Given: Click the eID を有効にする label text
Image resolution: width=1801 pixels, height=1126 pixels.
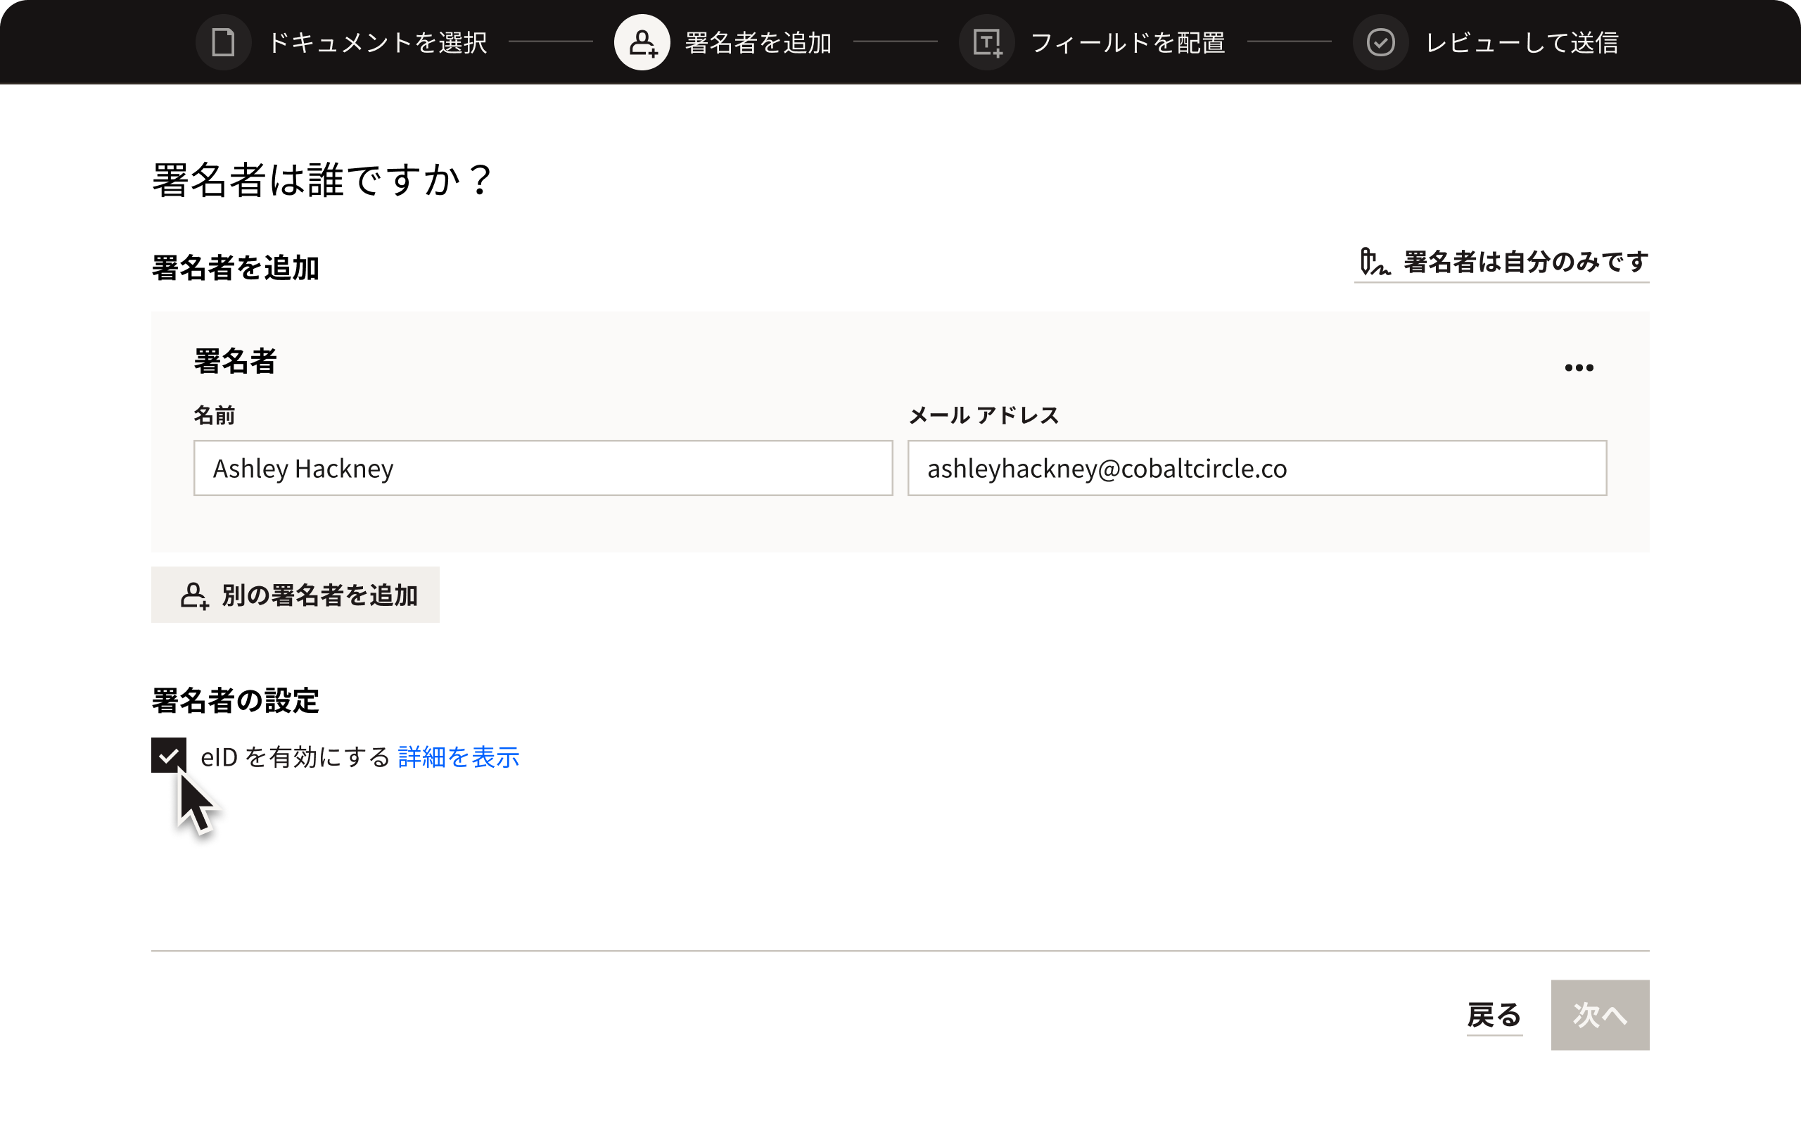Looking at the screenshot, I should [295, 757].
